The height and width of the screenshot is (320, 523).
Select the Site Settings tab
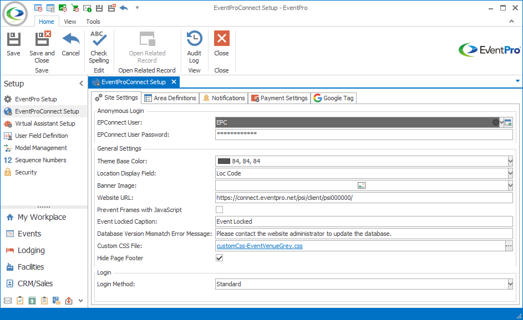[x=116, y=98]
